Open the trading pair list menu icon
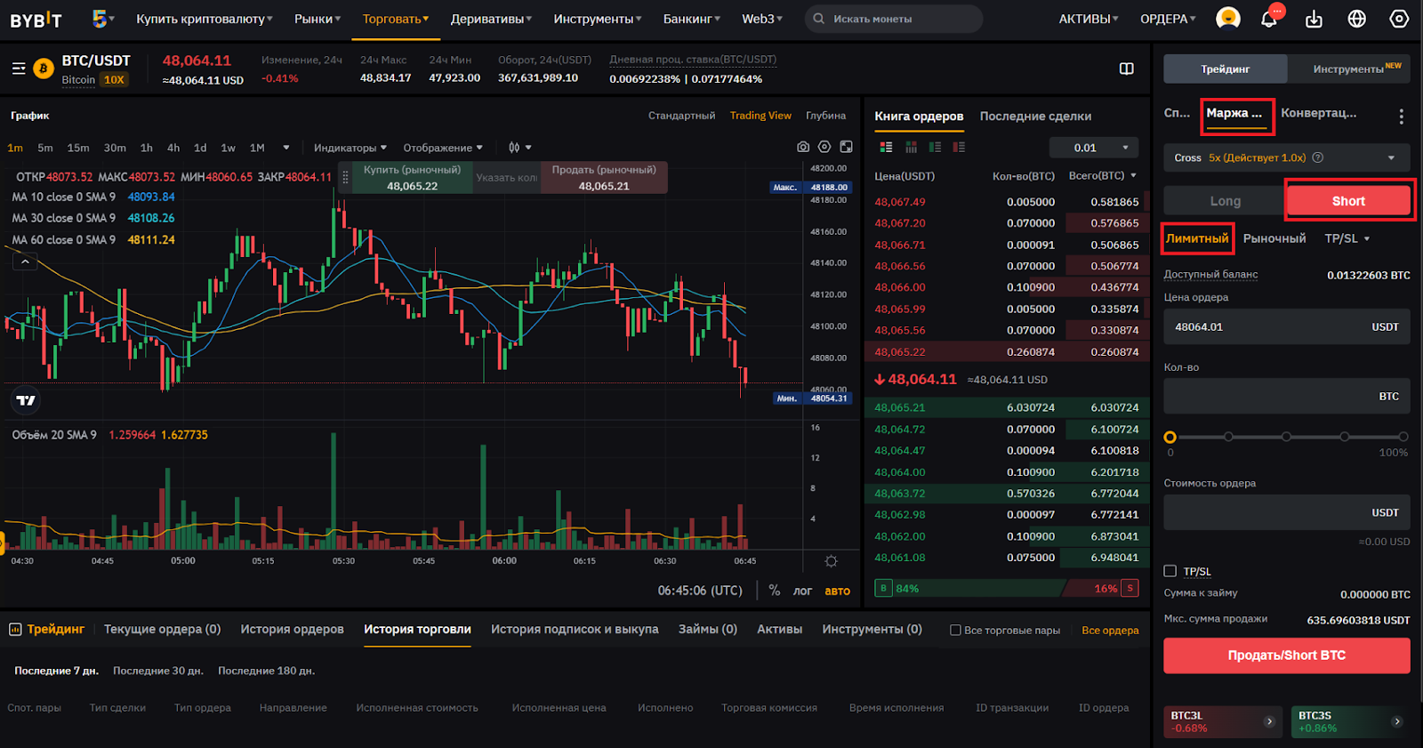This screenshot has height=748, width=1423. [19, 68]
